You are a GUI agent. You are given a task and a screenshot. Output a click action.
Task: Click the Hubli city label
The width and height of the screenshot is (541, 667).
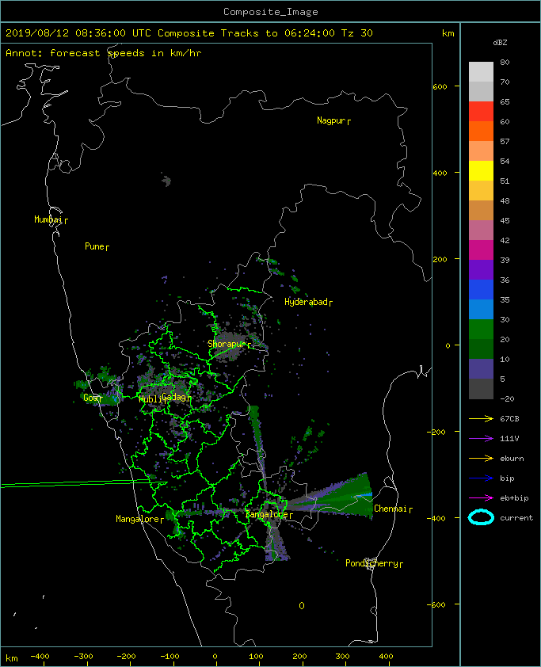click(x=152, y=399)
